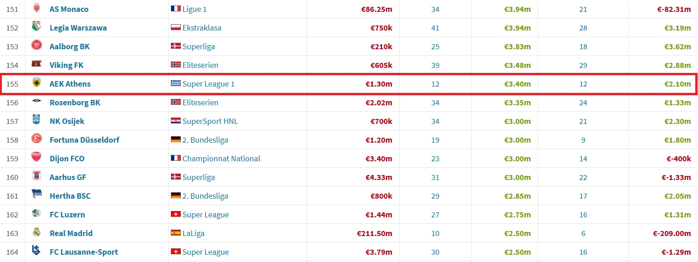Click the Spanish flag beside LaLiga
The image size is (698, 262).
coord(175,233)
